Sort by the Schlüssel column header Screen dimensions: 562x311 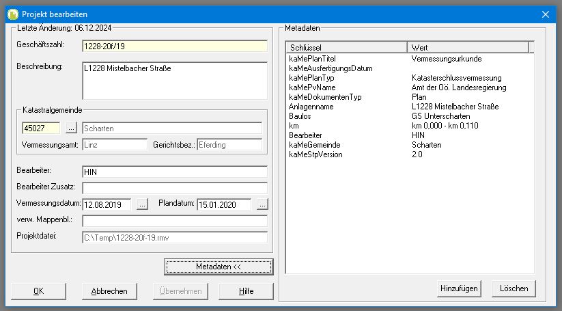[346, 47]
